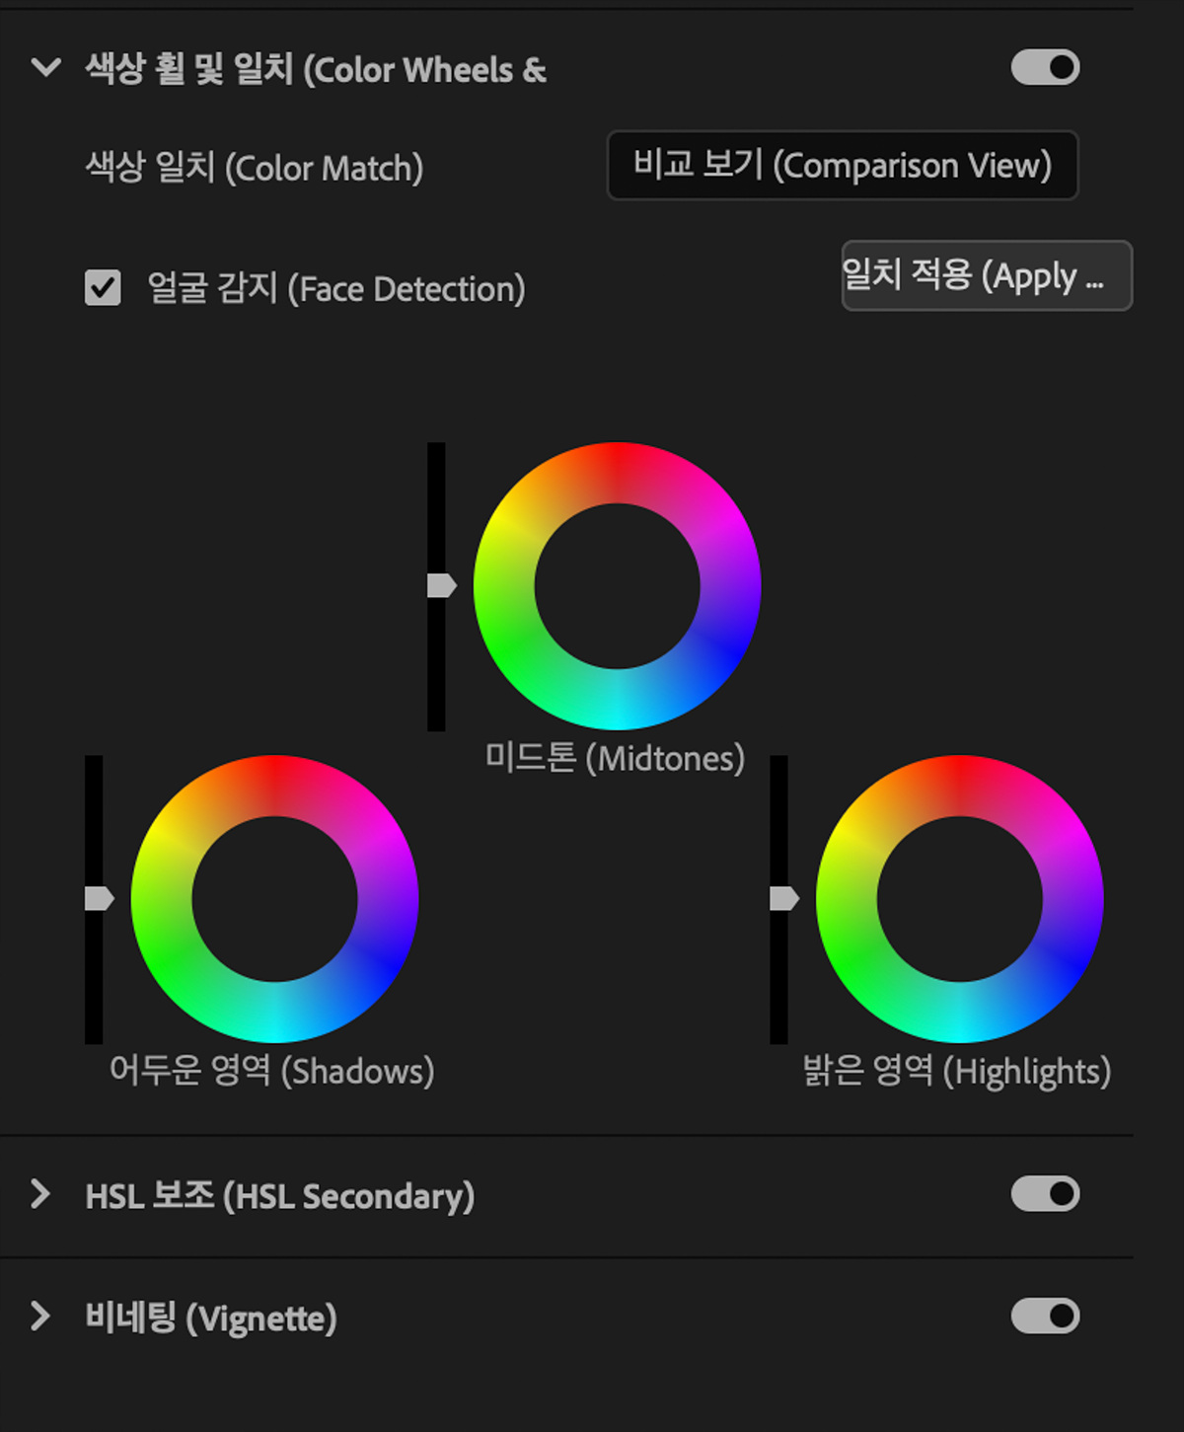Click the Midtones luminance slider handle

coord(440,586)
